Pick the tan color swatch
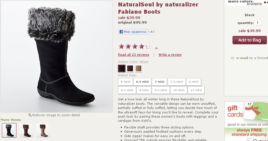 pos(139,69)
